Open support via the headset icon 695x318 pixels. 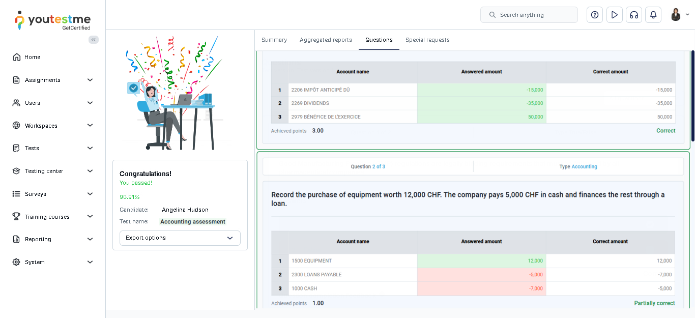tap(633, 15)
